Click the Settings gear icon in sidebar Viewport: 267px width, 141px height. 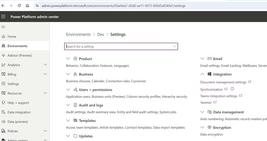pyautogui.click(x=3, y=84)
